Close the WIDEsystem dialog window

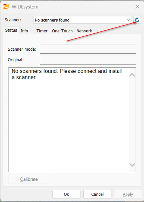click(137, 7)
